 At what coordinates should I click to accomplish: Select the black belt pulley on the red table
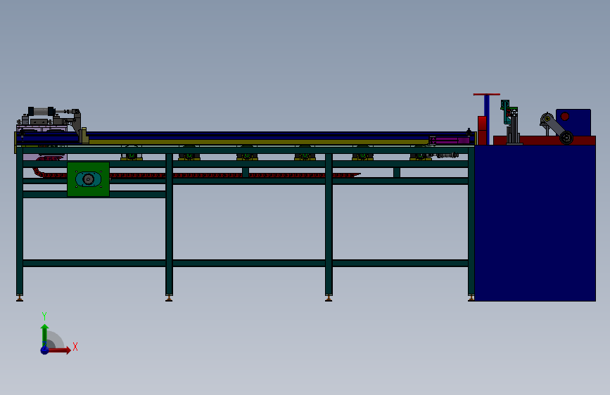click(566, 138)
